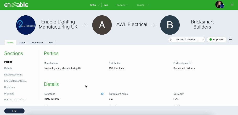
Task: Switch to the Notes tab
Action: coord(22,42)
